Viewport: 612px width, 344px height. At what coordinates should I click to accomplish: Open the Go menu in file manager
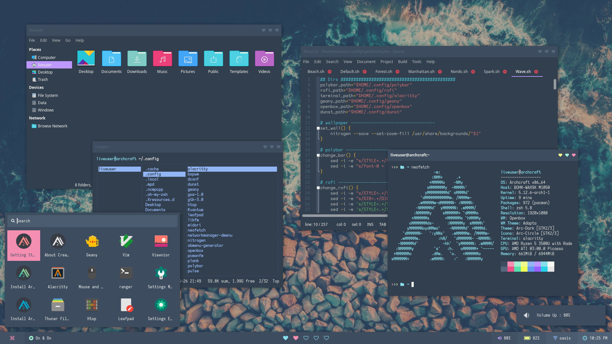[x=68, y=40]
